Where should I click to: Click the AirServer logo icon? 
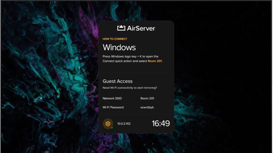121,28
